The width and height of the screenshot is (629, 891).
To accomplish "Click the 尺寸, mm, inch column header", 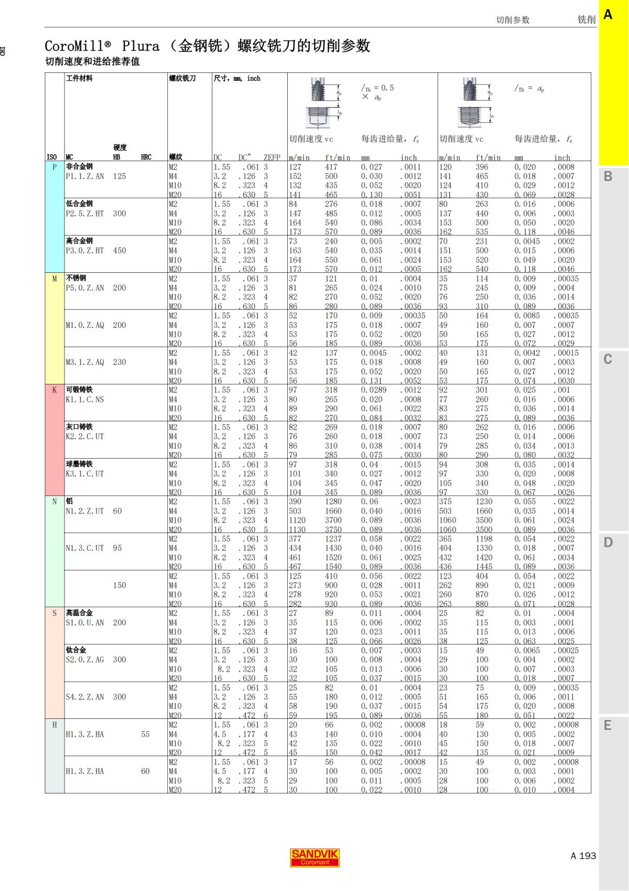I will [237, 78].
